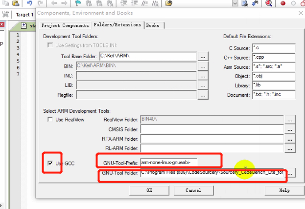This screenshot has height=209, width=305.
Task: Switch to the Project Components tab
Action: [x=65, y=25]
